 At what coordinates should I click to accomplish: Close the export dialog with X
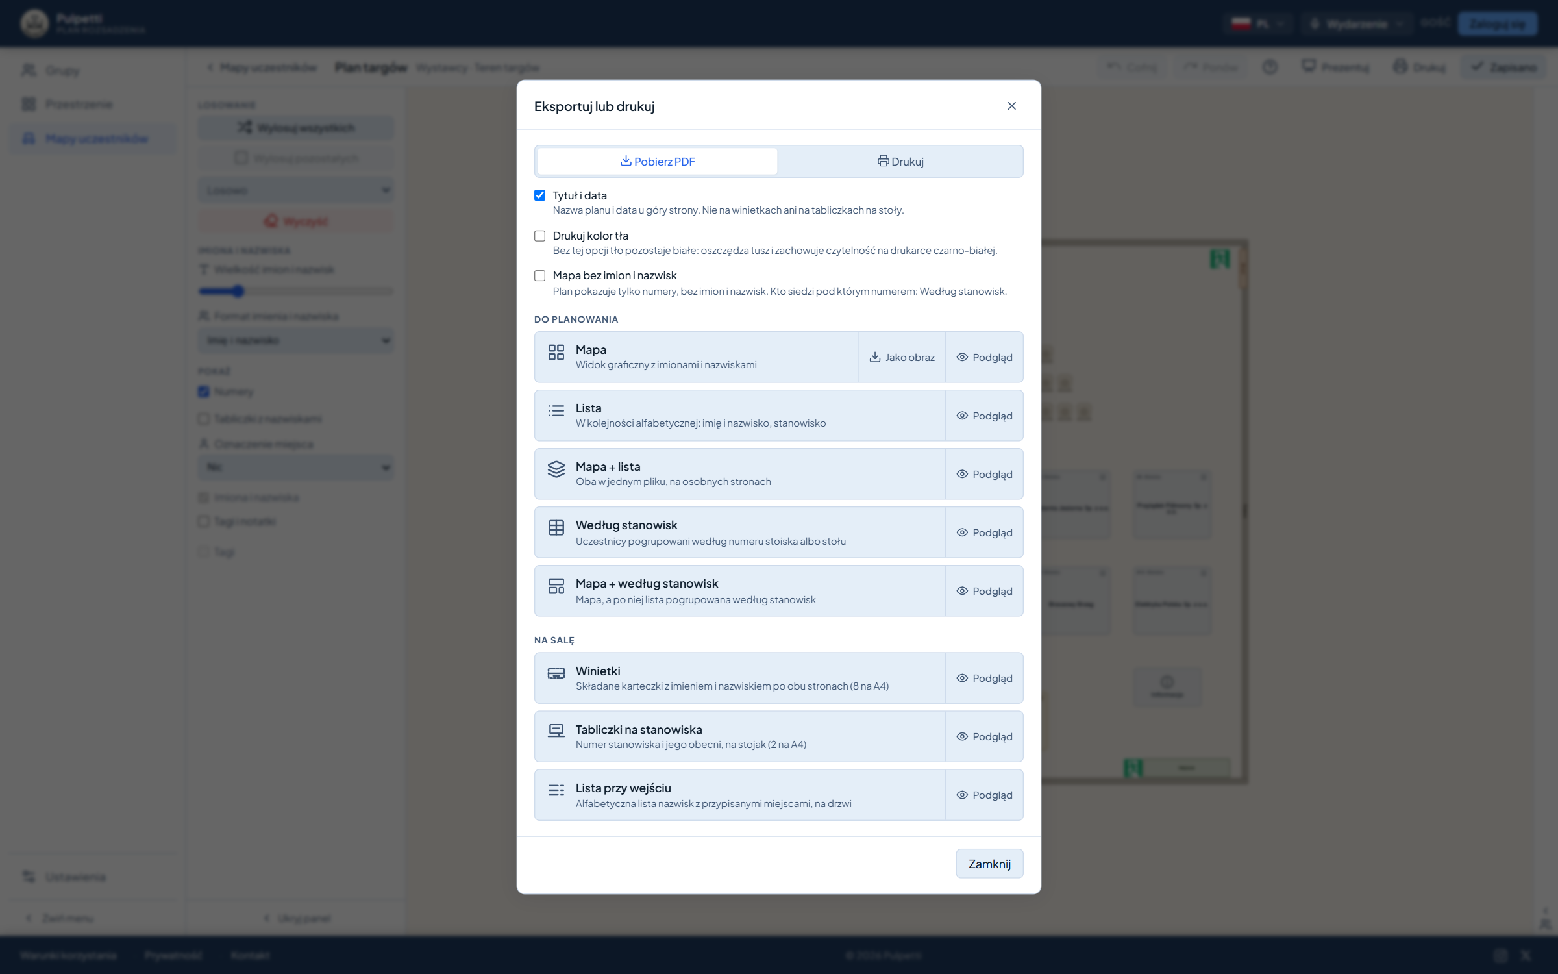tap(1011, 106)
